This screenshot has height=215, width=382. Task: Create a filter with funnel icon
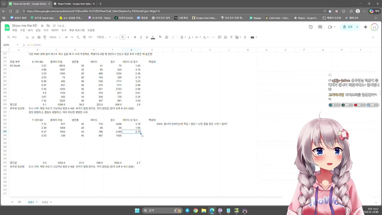pos(231,37)
